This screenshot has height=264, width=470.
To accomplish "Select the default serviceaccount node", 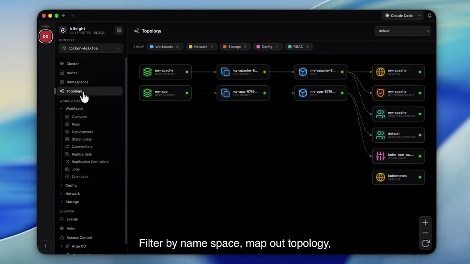I will [x=398, y=135].
